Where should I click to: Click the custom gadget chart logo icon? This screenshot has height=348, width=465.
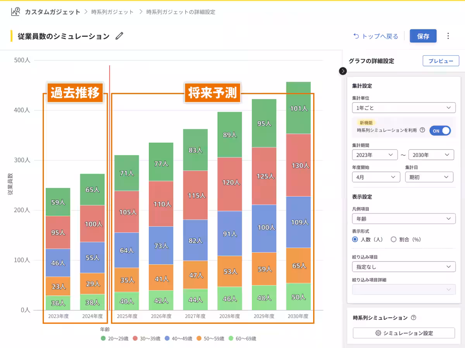[x=15, y=12]
